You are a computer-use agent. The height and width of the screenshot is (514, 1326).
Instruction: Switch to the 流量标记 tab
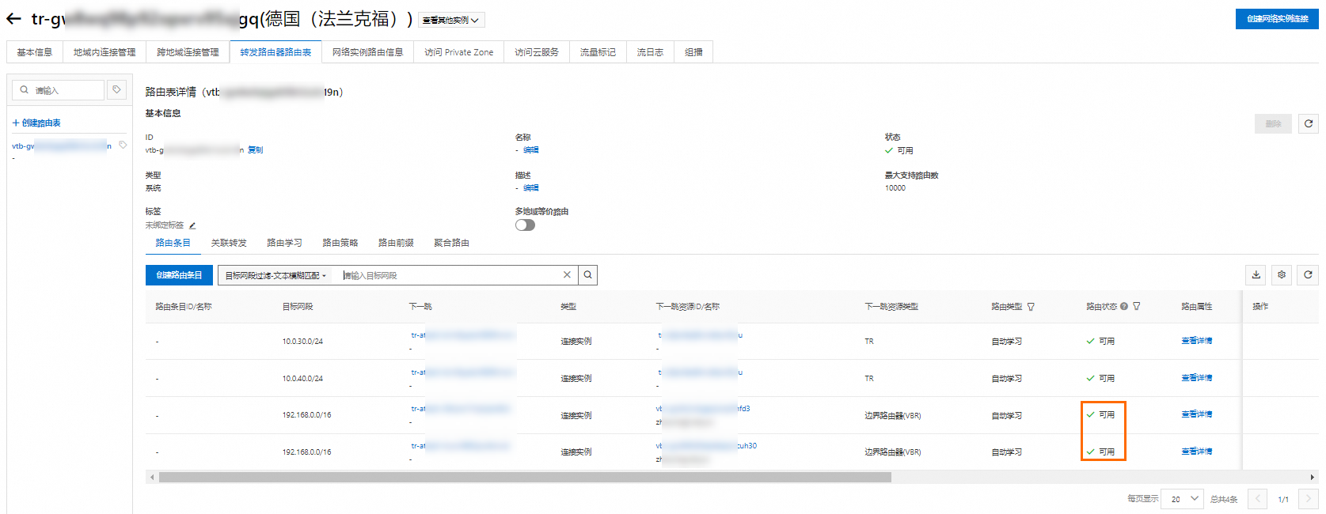[x=598, y=52]
